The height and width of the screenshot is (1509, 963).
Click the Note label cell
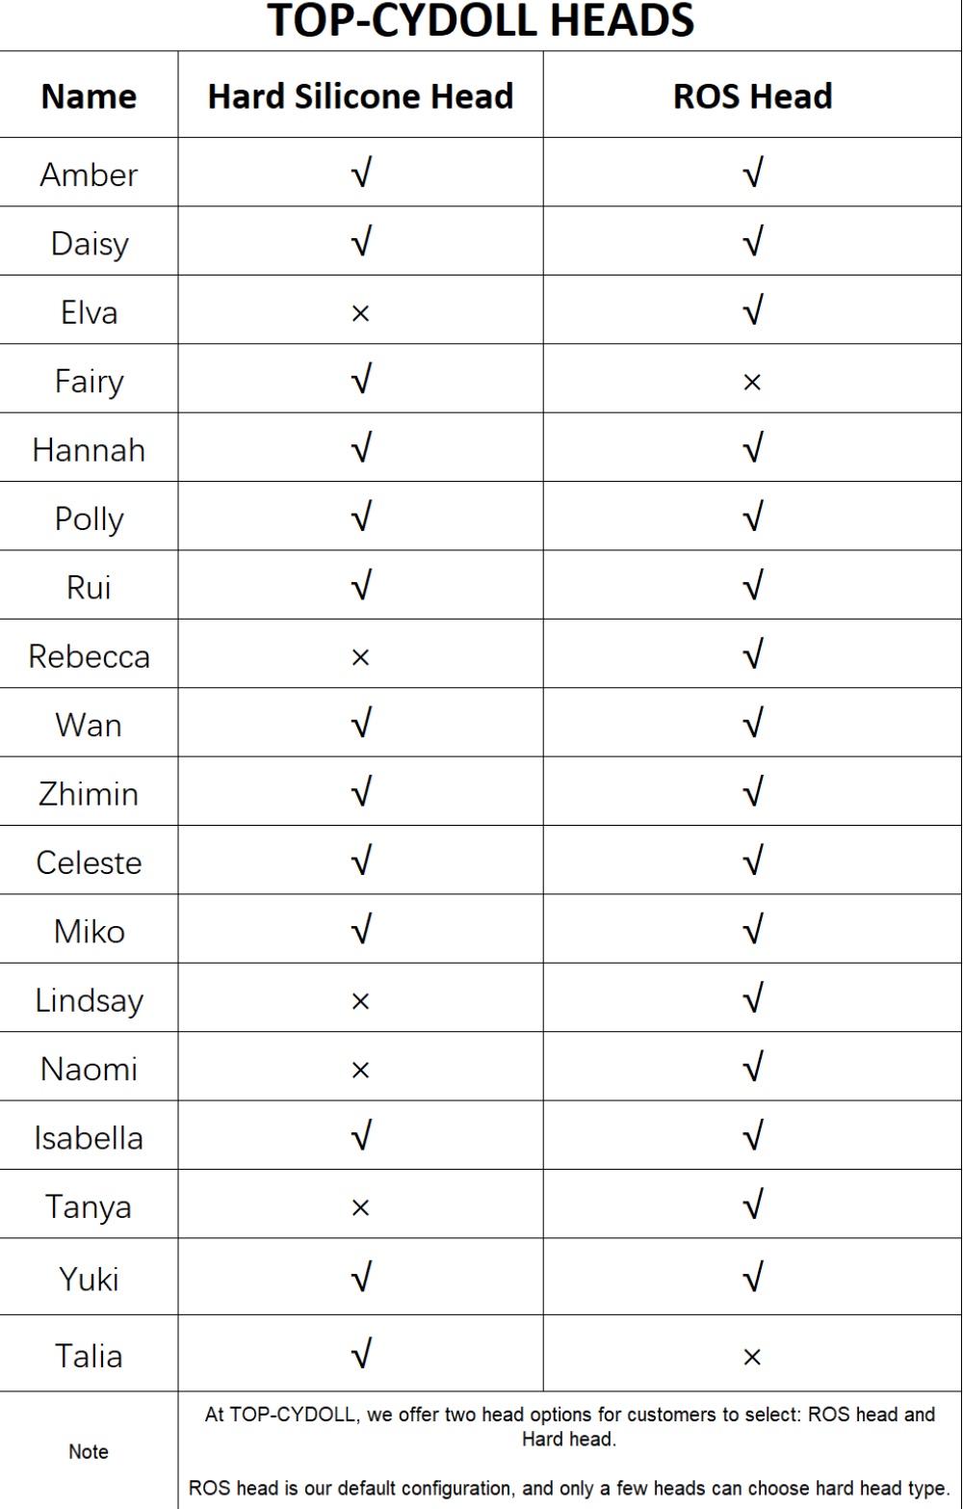[x=89, y=1451]
